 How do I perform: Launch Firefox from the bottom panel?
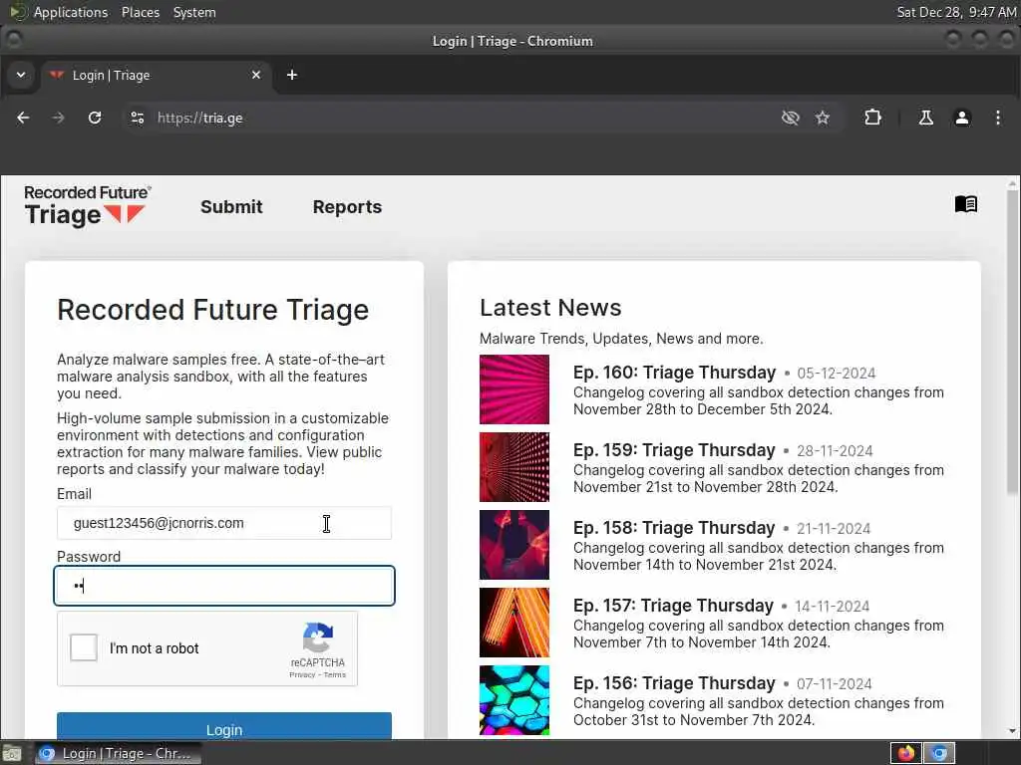pyautogui.click(x=905, y=753)
